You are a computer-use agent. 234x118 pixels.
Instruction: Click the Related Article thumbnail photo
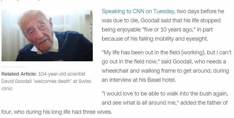(47, 35)
